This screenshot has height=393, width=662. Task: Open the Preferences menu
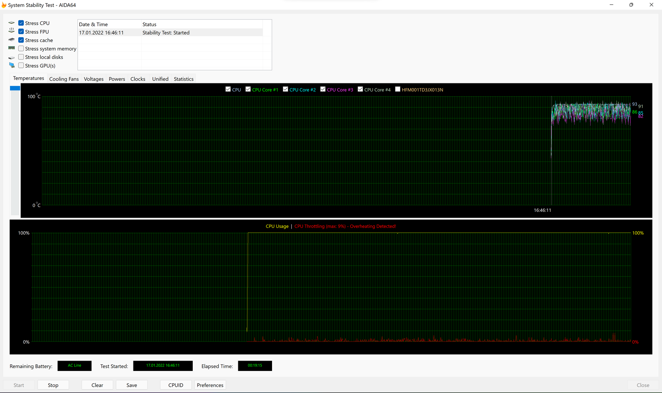coord(210,385)
